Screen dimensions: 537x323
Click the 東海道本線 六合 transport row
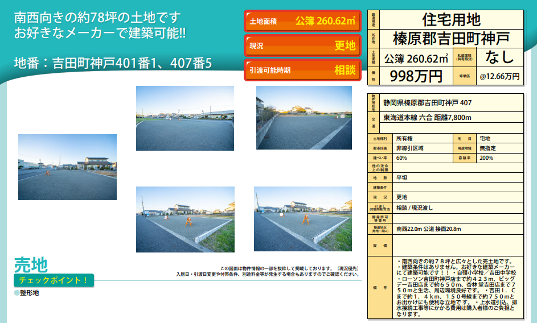(x=427, y=118)
